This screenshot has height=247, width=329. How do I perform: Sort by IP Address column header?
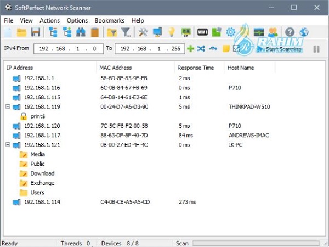point(50,68)
